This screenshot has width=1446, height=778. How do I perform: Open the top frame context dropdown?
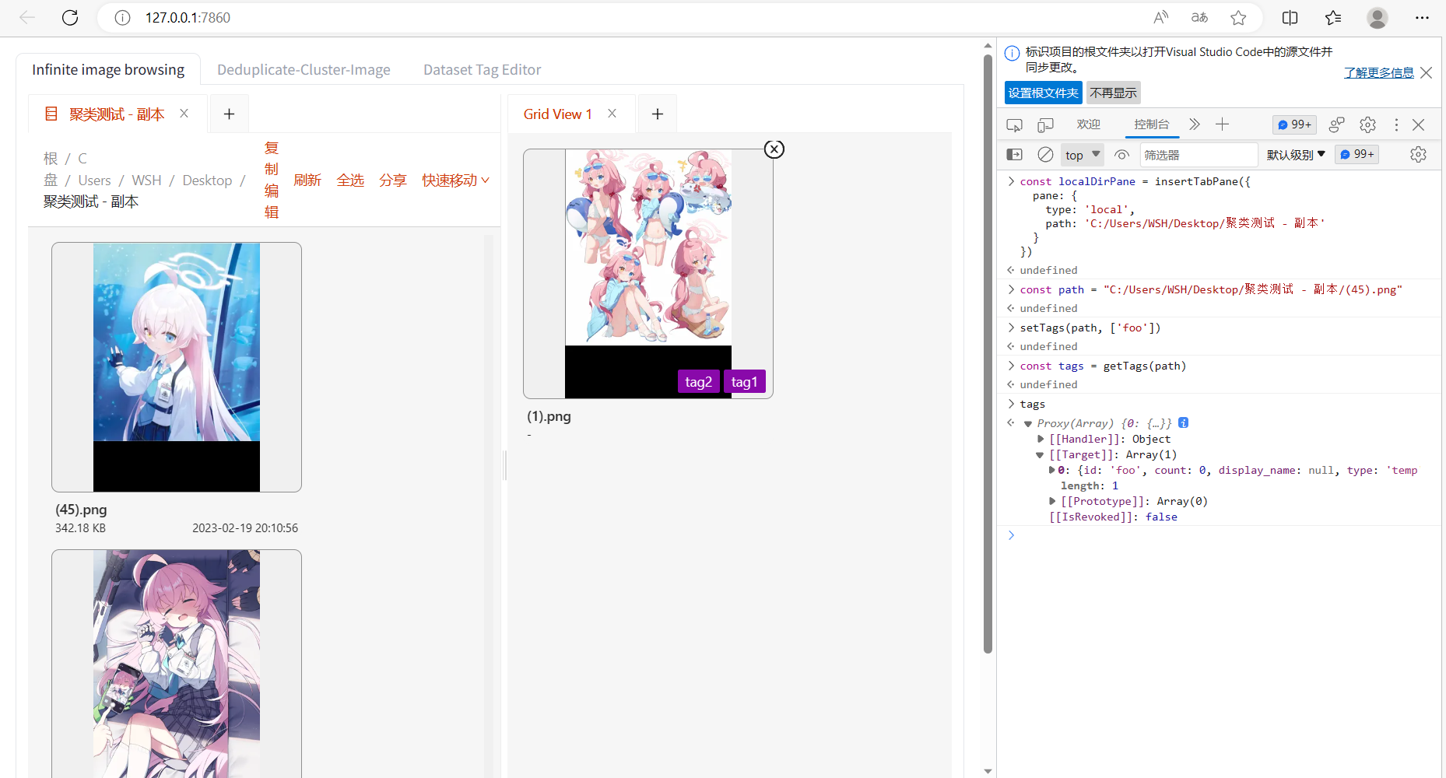1082,154
